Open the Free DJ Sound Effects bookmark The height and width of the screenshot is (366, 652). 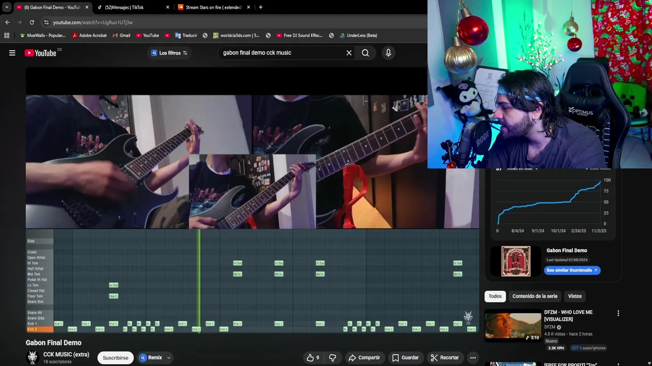pyautogui.click(x=300, y=36)
